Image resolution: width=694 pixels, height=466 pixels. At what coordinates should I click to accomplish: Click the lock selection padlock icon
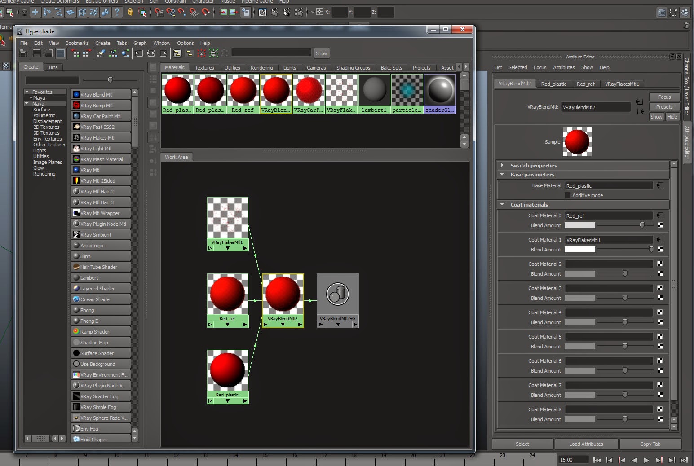(x=130, y=12)
